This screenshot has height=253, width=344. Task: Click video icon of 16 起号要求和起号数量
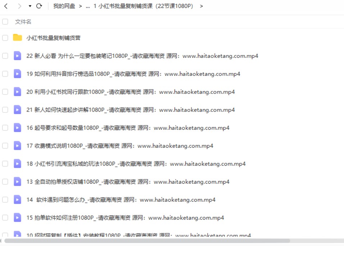pyautogui.click(x=17, y=128)
